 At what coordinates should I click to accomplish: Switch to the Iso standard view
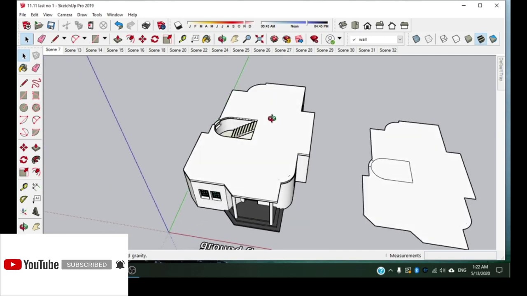(343, 25)
